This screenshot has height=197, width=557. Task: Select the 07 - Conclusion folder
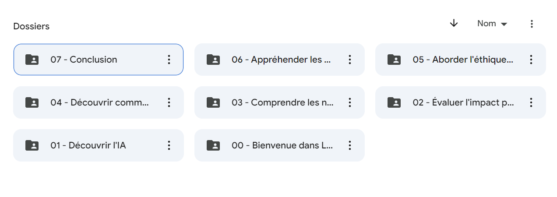99,60
